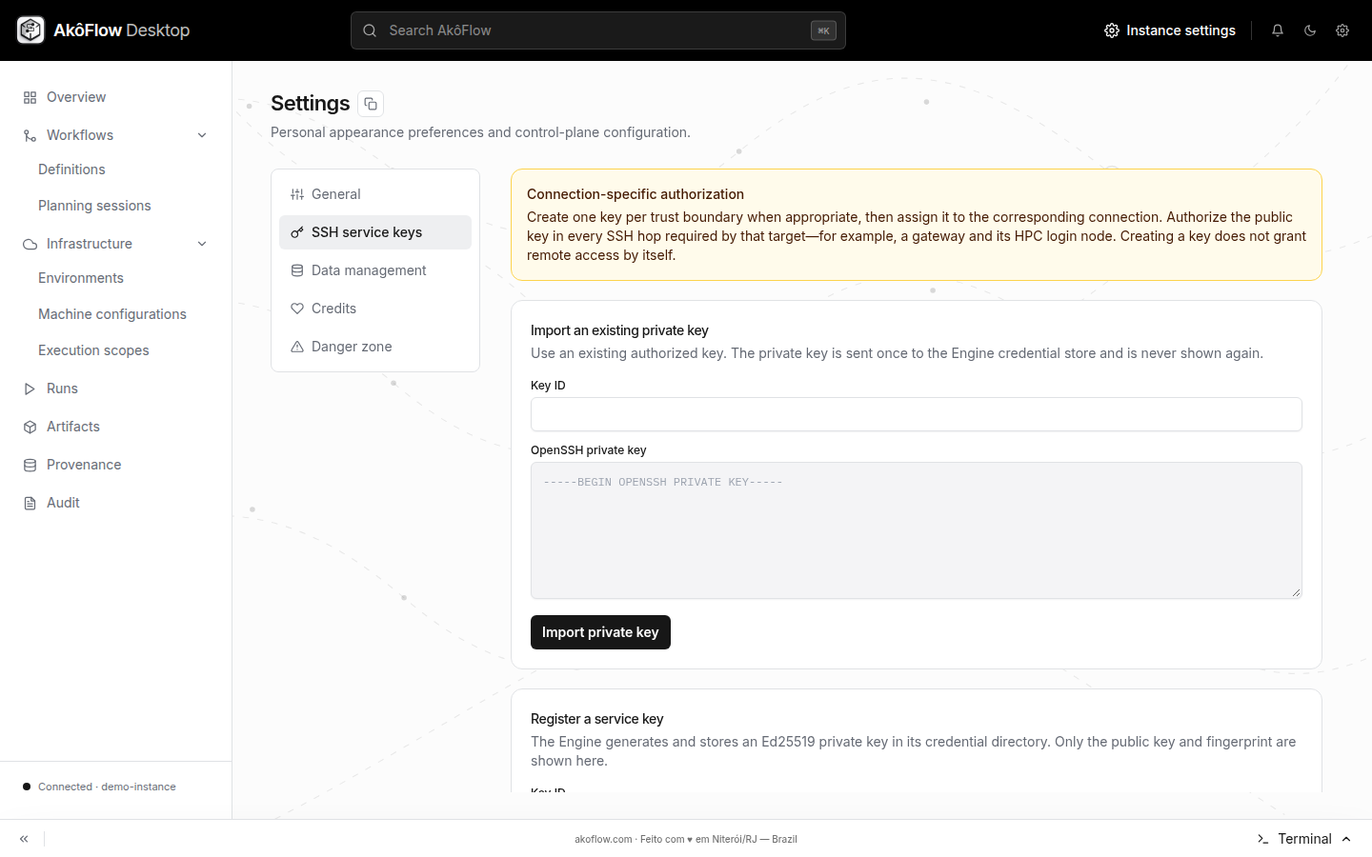The image size is (1372, 857).
Task: Click the search magnifier icon
Action: [370, 30]
